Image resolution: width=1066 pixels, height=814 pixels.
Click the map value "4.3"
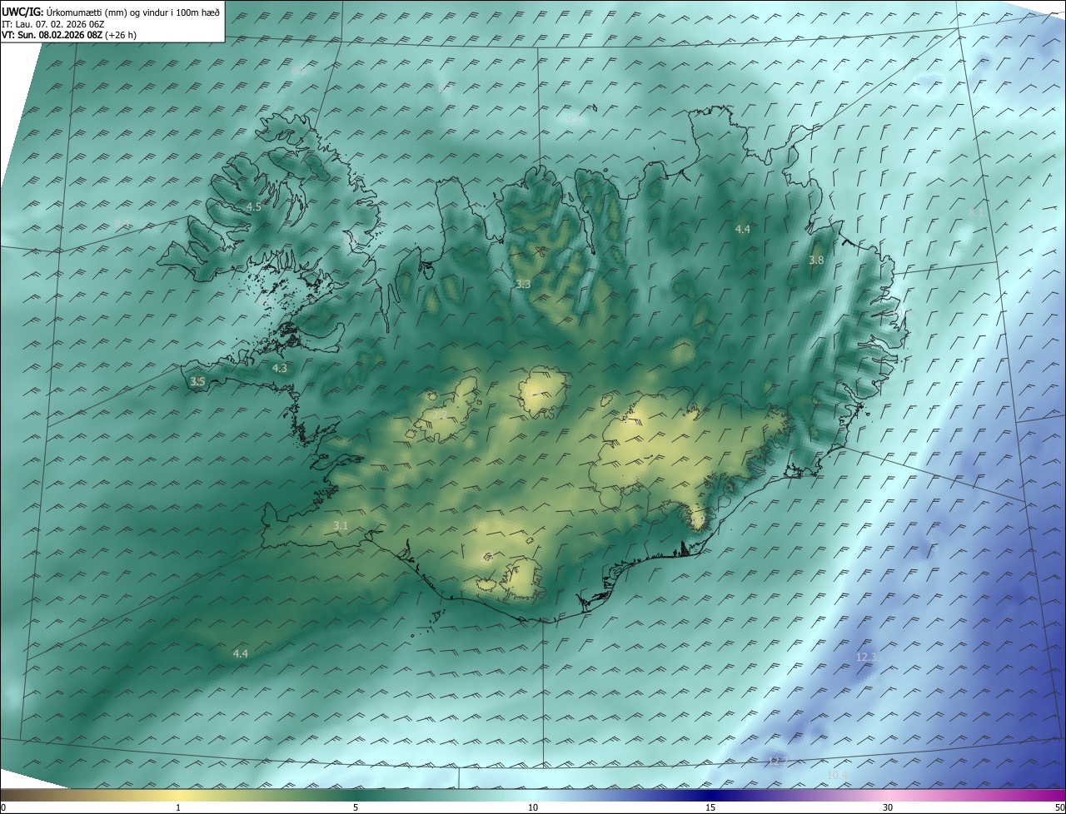pos(280,368)
